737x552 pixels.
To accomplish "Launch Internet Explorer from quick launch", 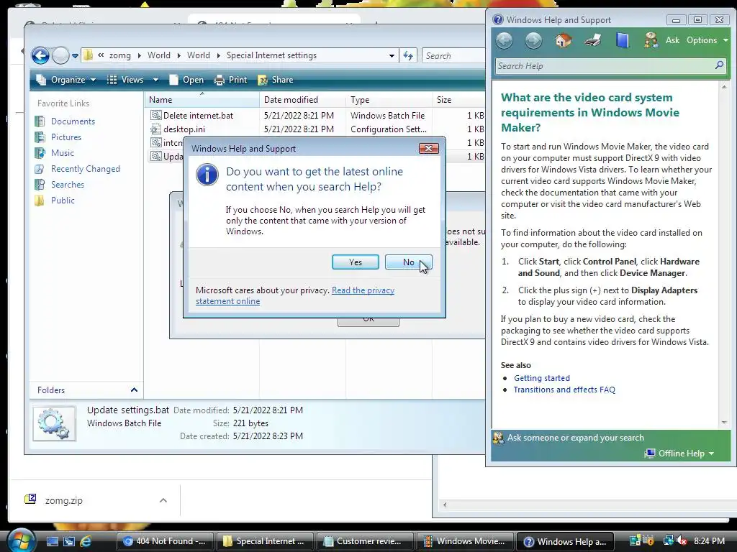I will (x=86, y=541).
